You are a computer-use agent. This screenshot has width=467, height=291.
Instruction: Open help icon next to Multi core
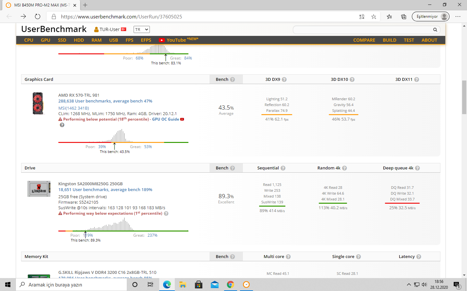[x=288, y=257]
